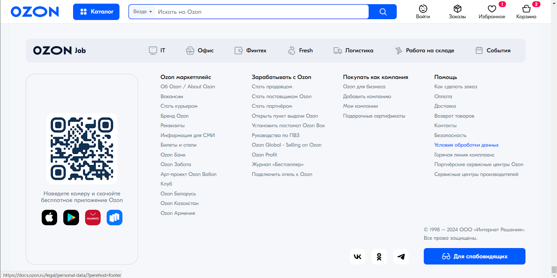Open the Telegram channel icon
Image resolution: width=557 pixels, height=278 pixels.
(401, 257)
